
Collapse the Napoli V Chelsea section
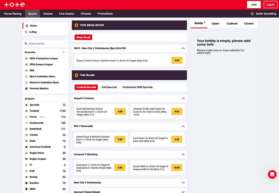click(183, 98)
